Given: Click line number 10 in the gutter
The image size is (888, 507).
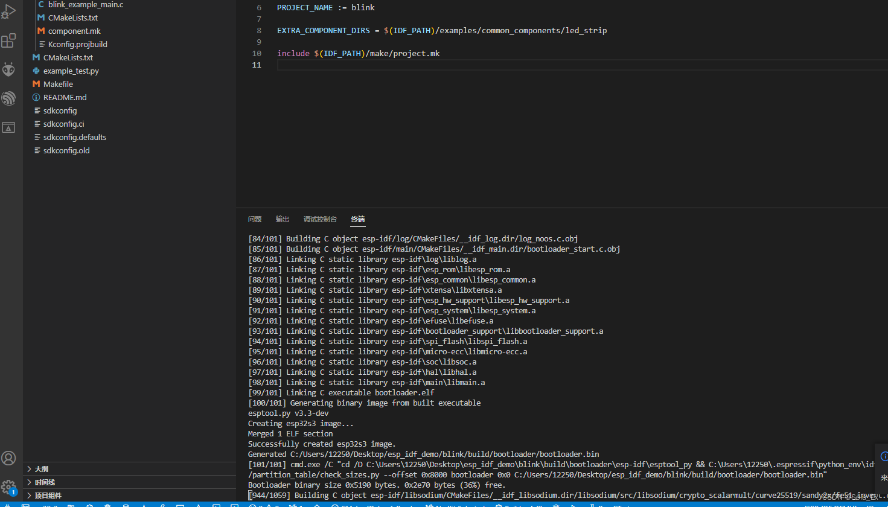Looking at the screenshot, I should point(257,54).
